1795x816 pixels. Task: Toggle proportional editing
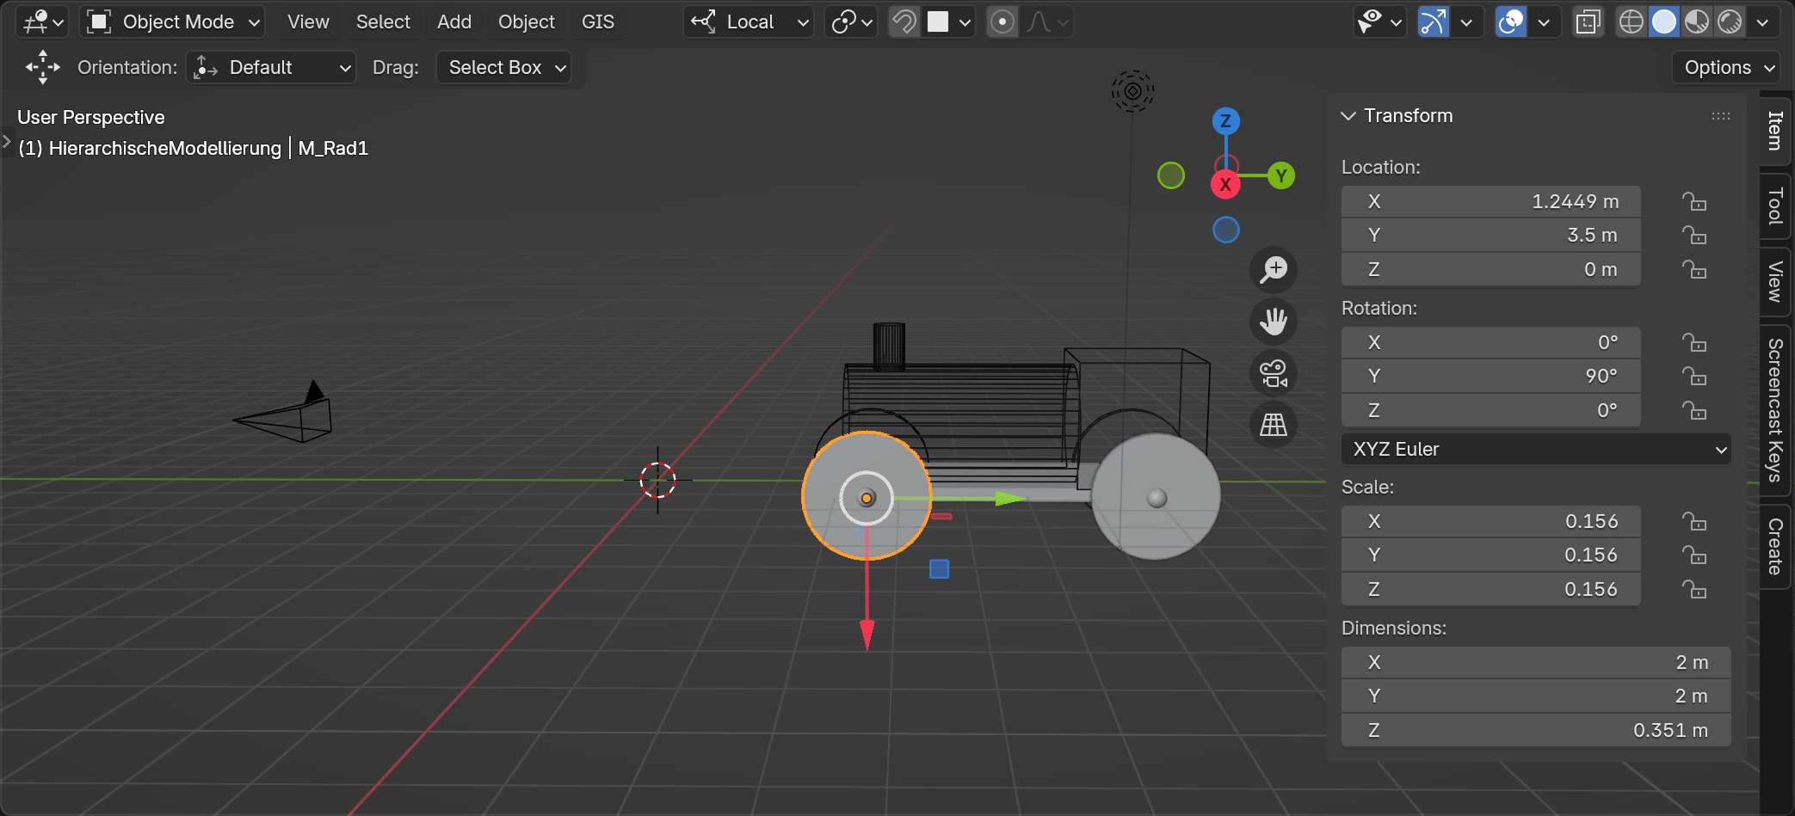[x=1002, y=22]
